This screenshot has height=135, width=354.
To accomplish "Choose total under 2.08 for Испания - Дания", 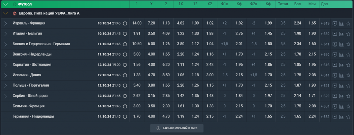I will tap(312, 75).
